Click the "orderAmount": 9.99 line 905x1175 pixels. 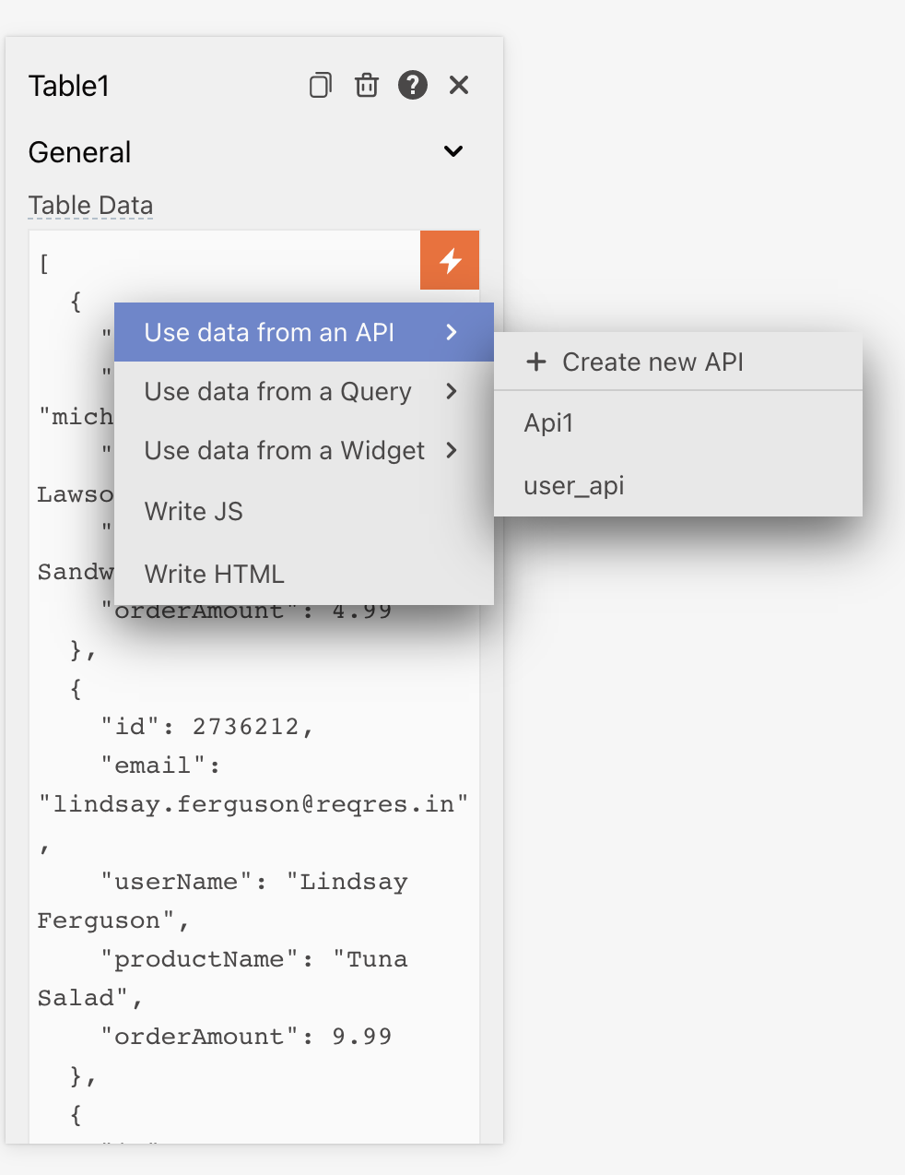246,1037
